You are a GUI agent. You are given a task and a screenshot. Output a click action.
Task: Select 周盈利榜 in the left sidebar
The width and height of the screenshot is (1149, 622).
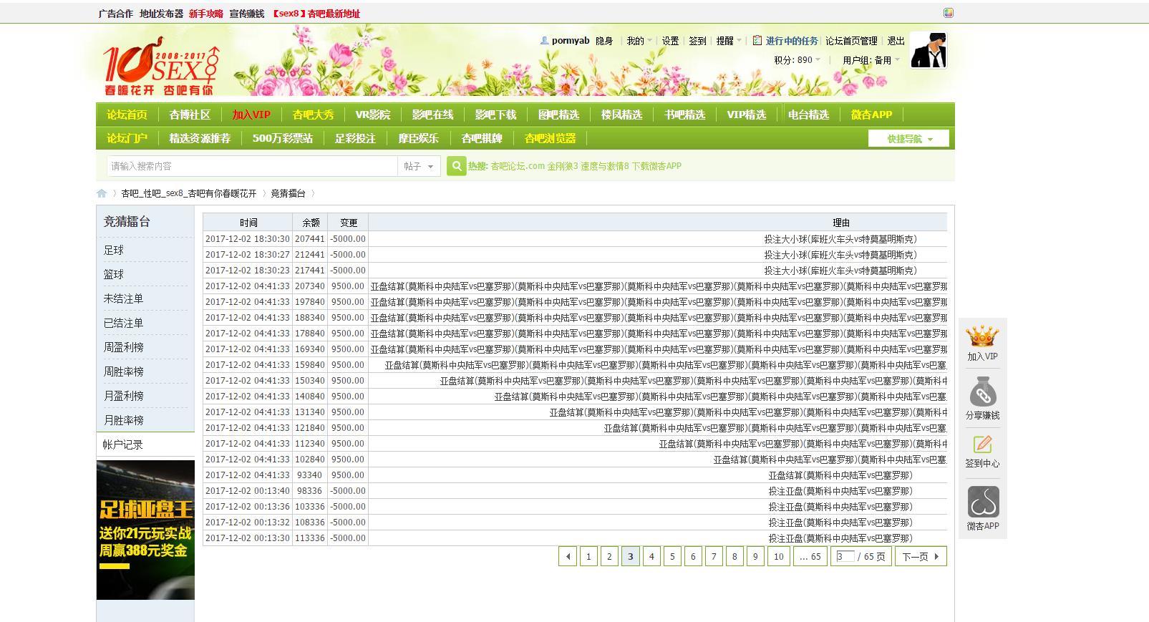point(124,347)
